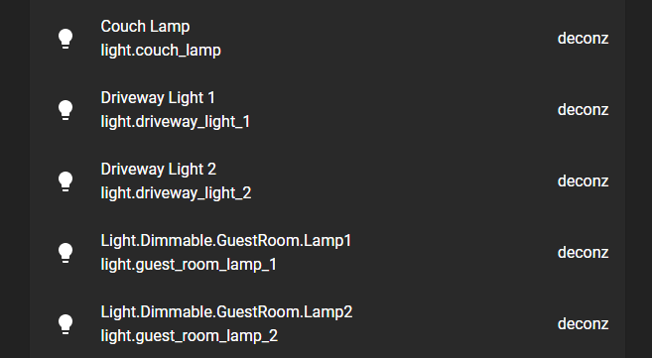
Task: Click deconz integration in the Driveway Light 1 row
Action: 583,110
